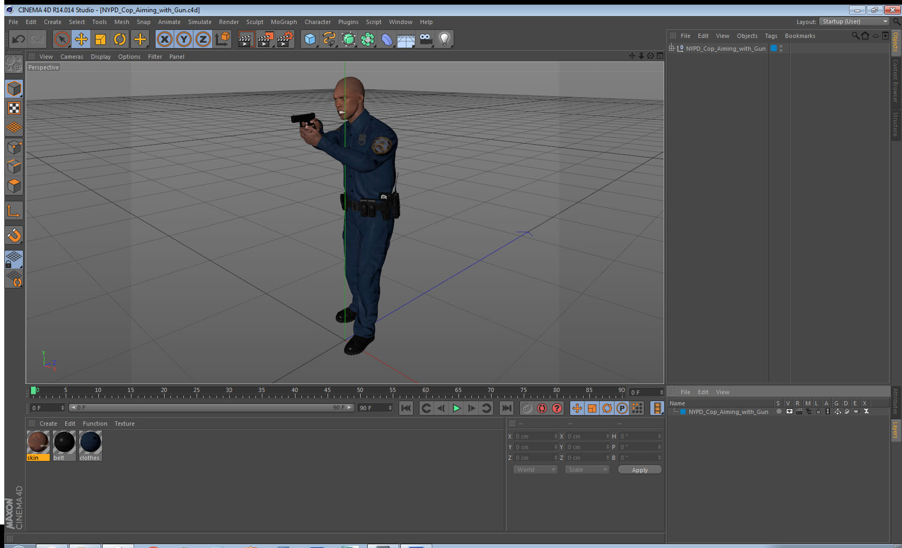Open the Sculpt menu
This screenshot has height=548, width=902.
(x=255, y=22)
